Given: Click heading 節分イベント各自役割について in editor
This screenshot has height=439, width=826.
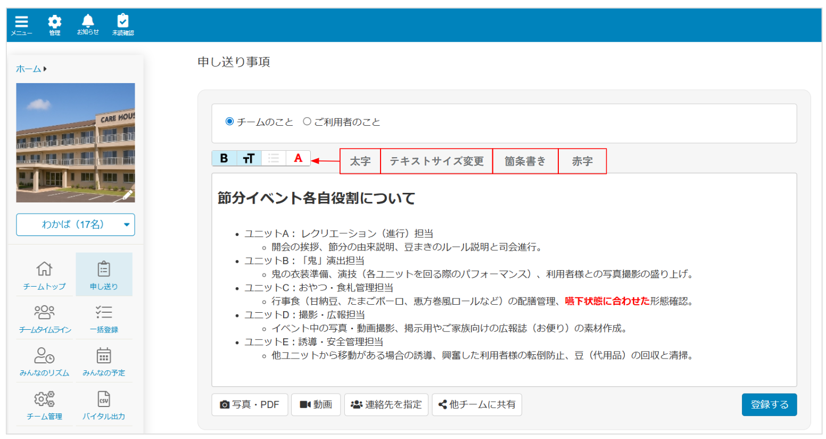Looking at the screenshot, I should click(x=316, y=198).
